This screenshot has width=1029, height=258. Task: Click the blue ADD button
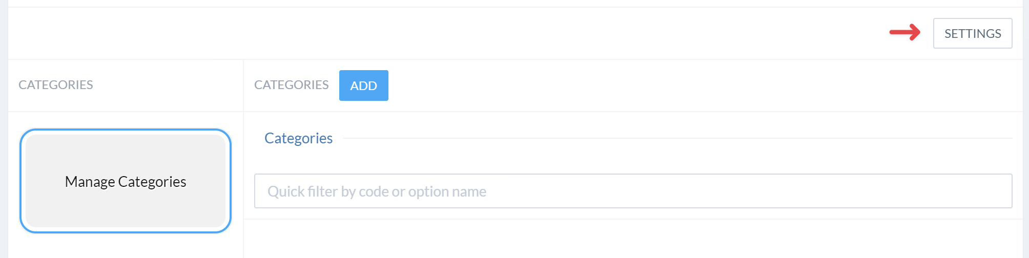(363, 85)
